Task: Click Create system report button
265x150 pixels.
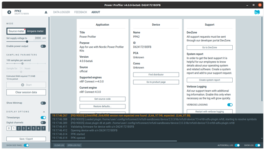Action: [x=210, y=80]
